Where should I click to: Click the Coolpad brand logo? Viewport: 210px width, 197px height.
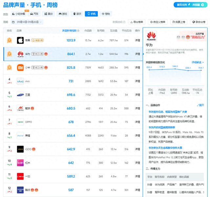[x=20, y=190]
